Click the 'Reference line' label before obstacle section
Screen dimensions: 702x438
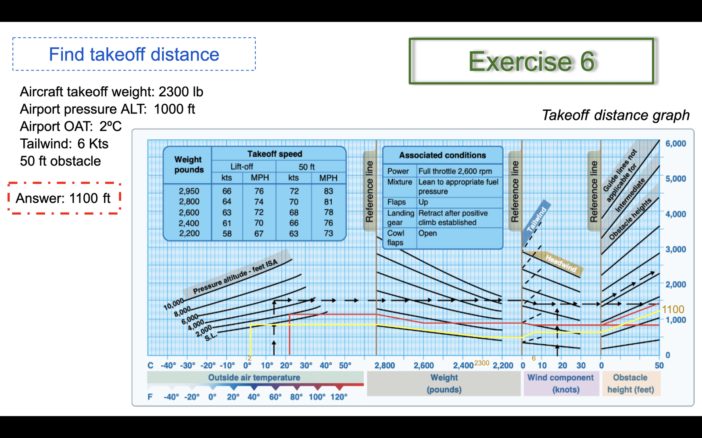(594, 191)
